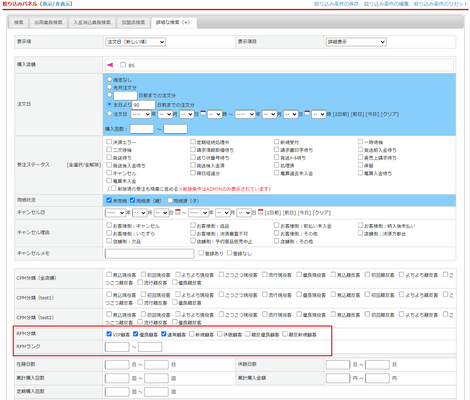Focus the キャンセルメモ text field
The image size is (470, 400).
click(149, 253)
